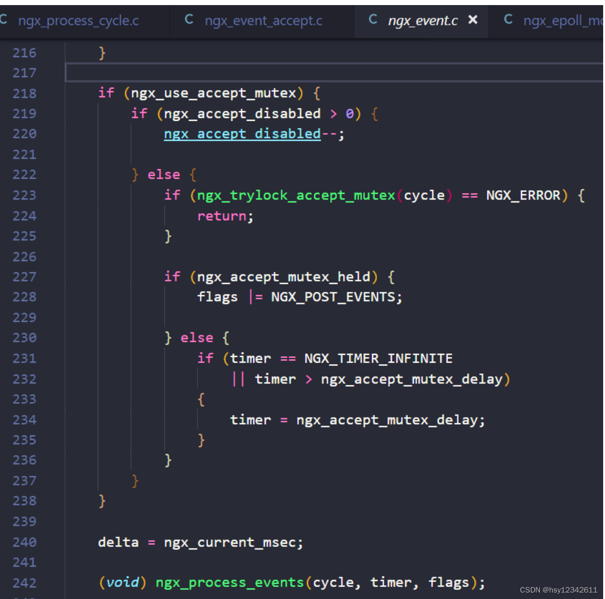Click the NGX_TIMER_INFINITE constant
The width and height of the screenshot is (605, 599).
pos(377,358)
